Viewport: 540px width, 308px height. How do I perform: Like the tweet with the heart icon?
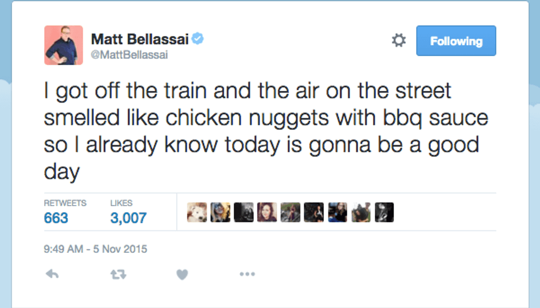click(182, 274)
